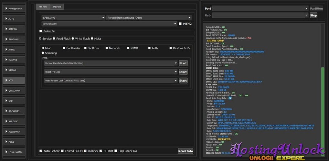Open the SAMSUNG sidebar section

tap(14, 39)
